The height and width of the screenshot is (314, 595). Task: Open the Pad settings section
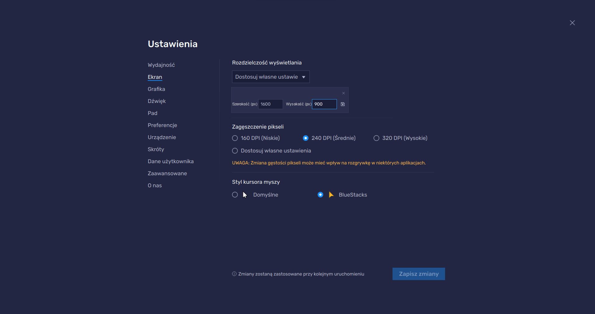click(x=152, y=113)
